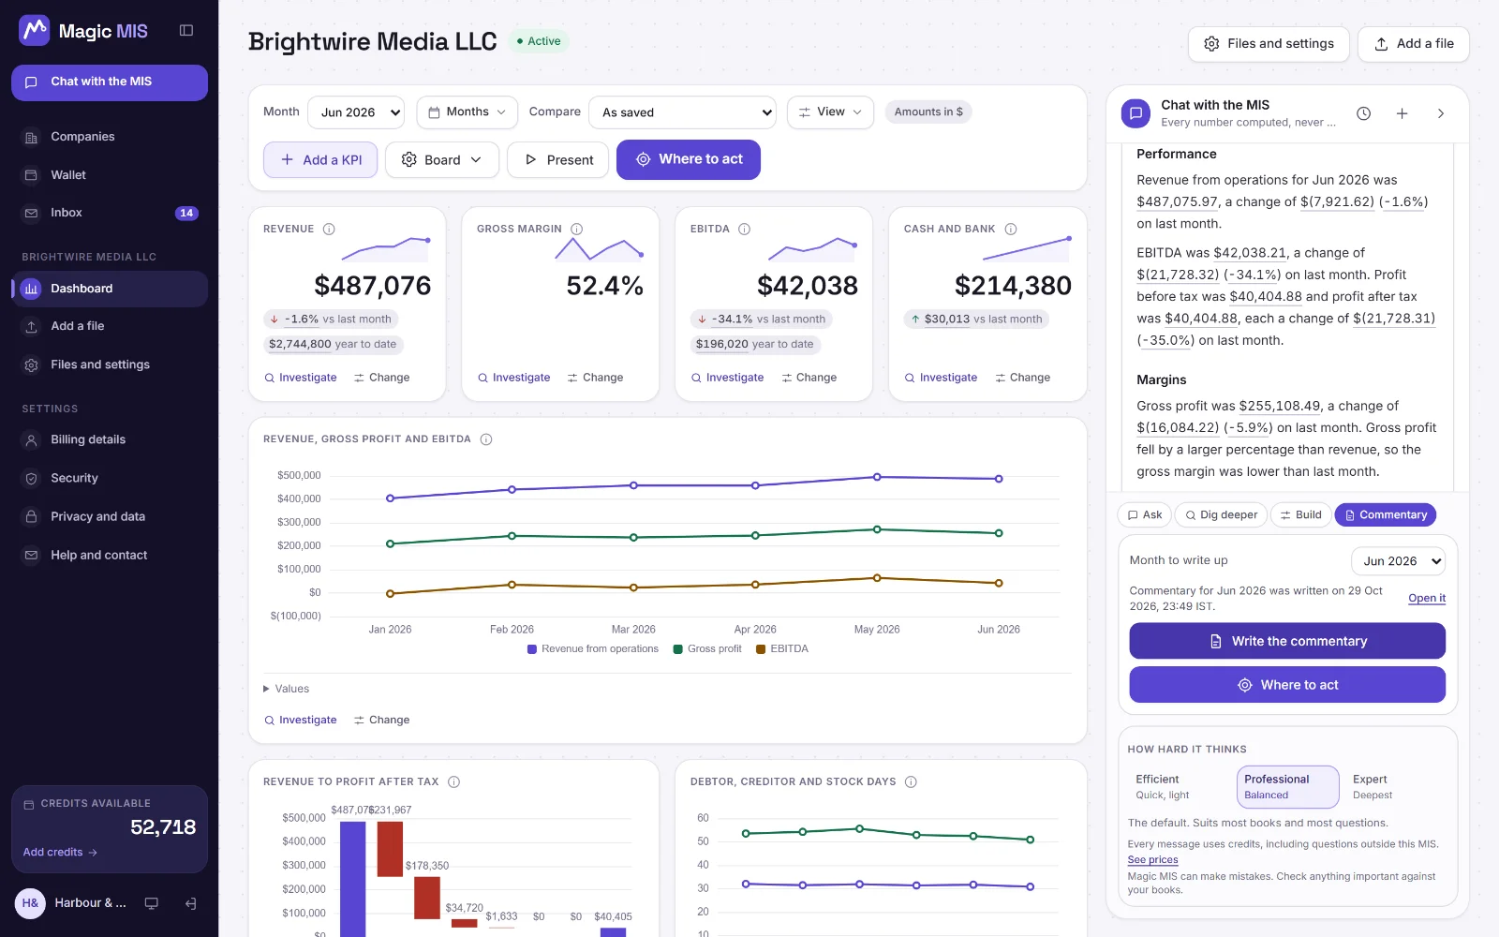Switch chat mode to Dig deeper
Image resolution: width=1499 pixels, height=937 pixels.
tap(1222, 514)
